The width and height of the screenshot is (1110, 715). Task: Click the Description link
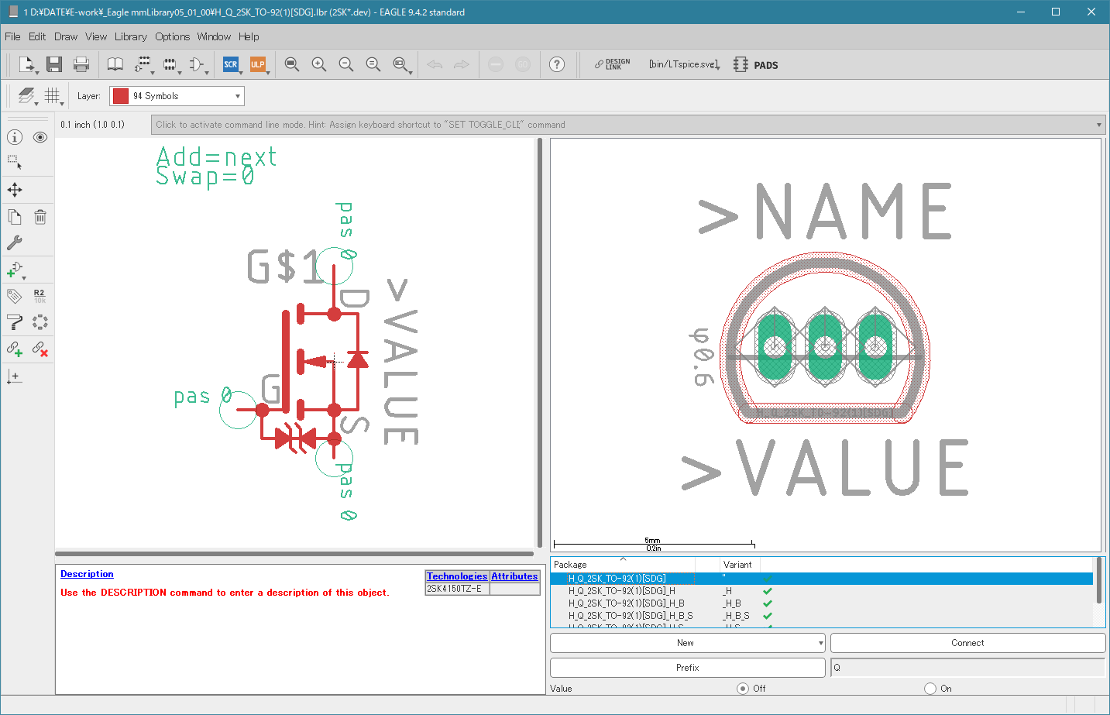[87, 574]
